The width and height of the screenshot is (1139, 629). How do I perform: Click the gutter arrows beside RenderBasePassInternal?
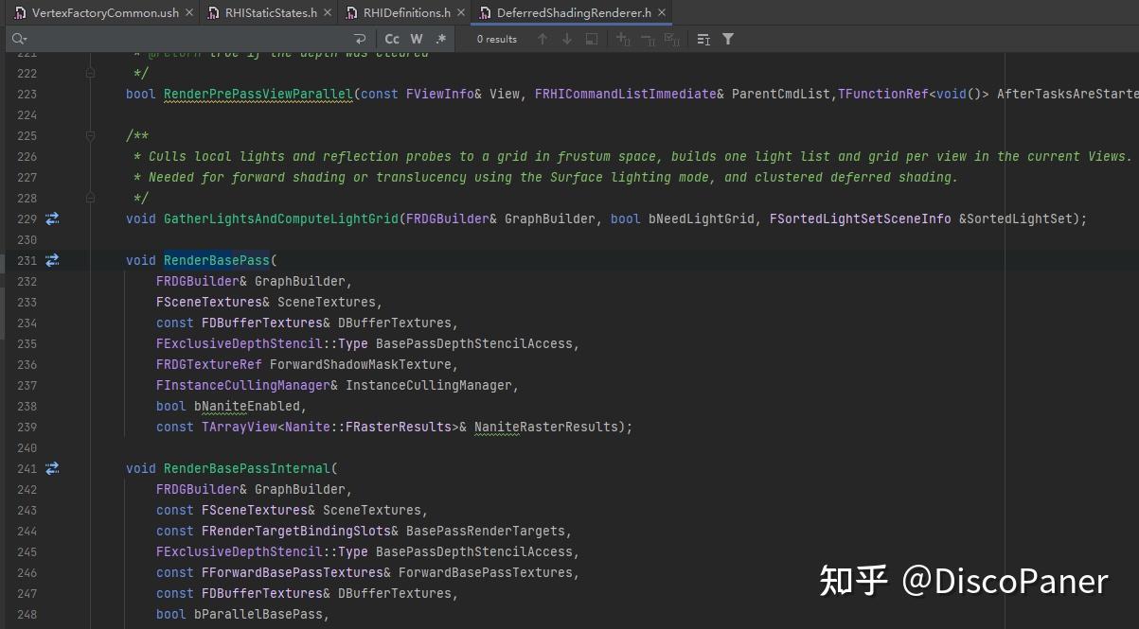(x=52, y=468)
